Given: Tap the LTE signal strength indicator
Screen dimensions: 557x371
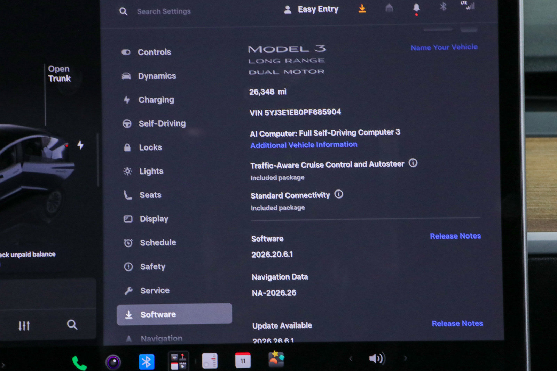Looking at the screenshot, I should [468, 6].
